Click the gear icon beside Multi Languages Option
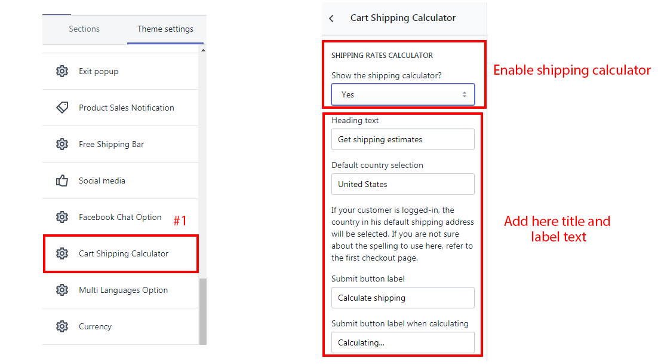Viewport: 658px width, 364px height. click(x=62, y=290)
